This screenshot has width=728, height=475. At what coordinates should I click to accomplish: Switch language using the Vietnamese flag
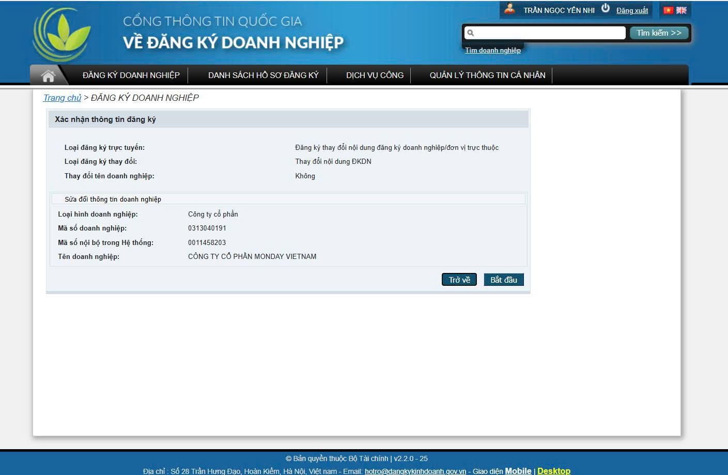pos(668,10)
